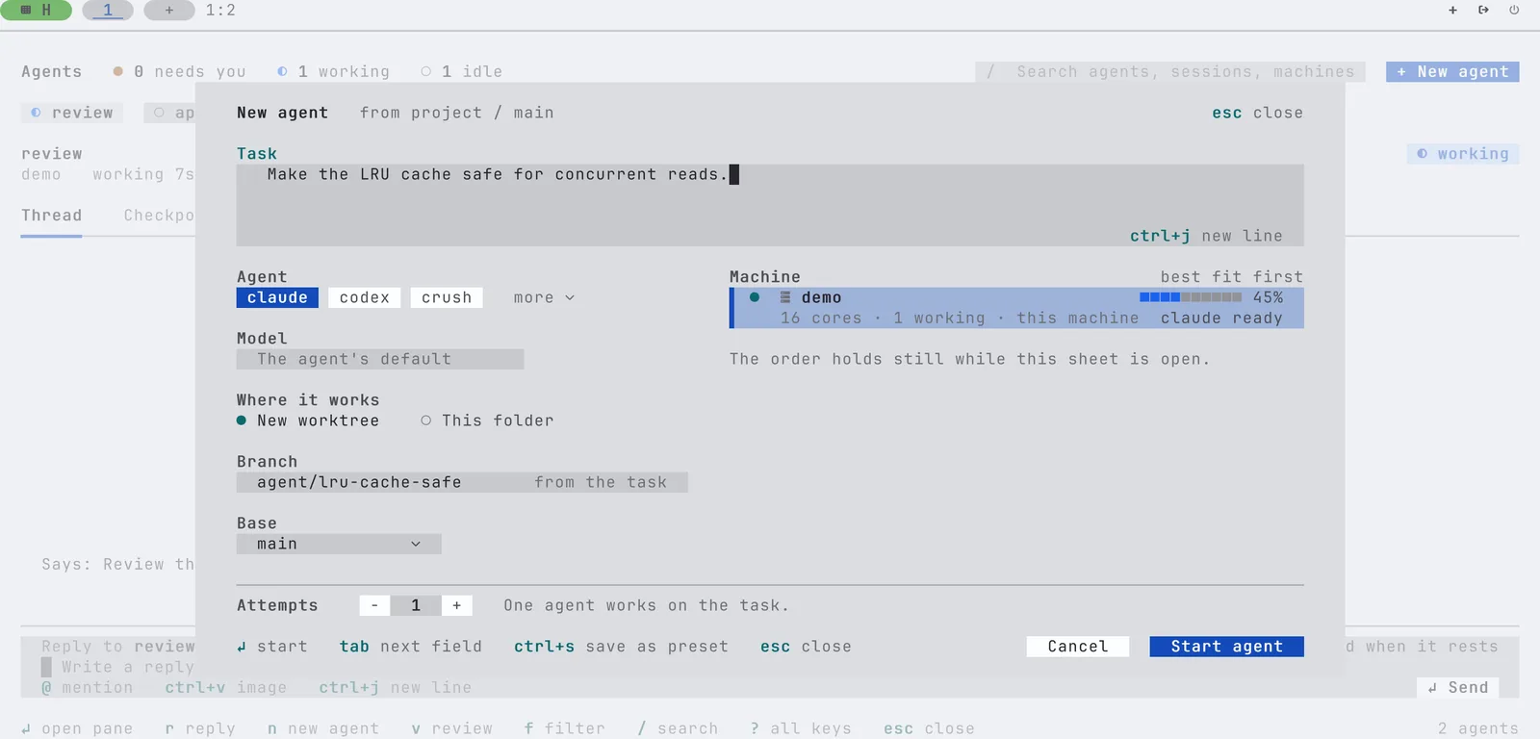
Task: Filter by 1 working status
Action: (333, 71)
